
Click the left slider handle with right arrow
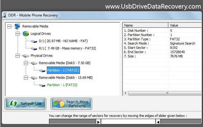coord(98,122)
